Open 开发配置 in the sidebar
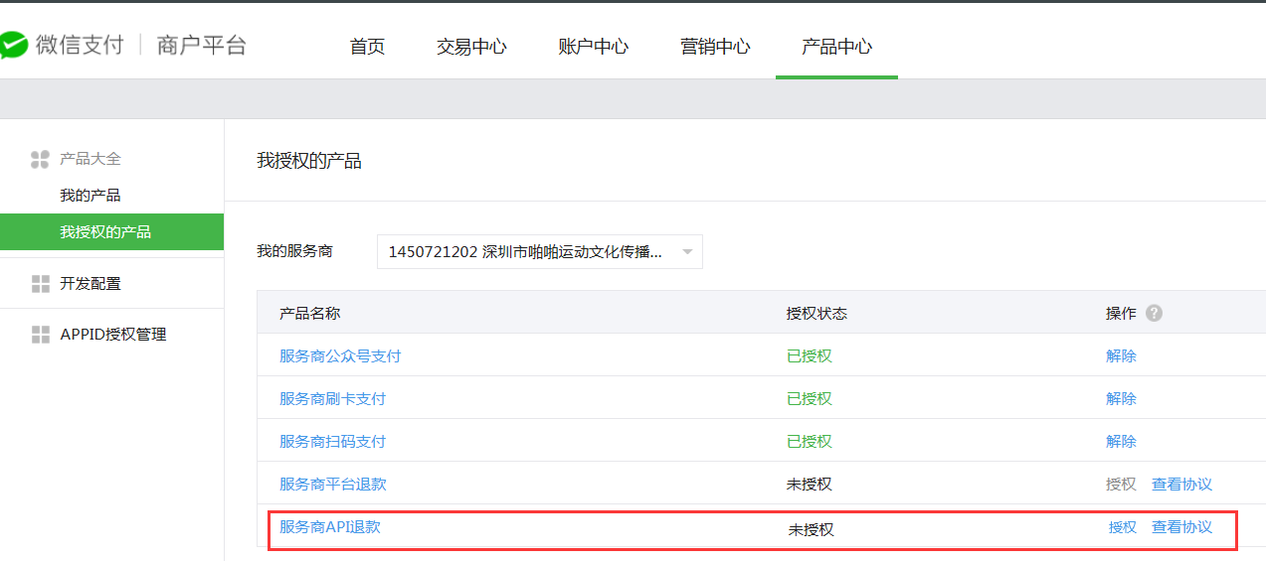The width and height of the screenshot is (1266, 561). pos(90,284)
